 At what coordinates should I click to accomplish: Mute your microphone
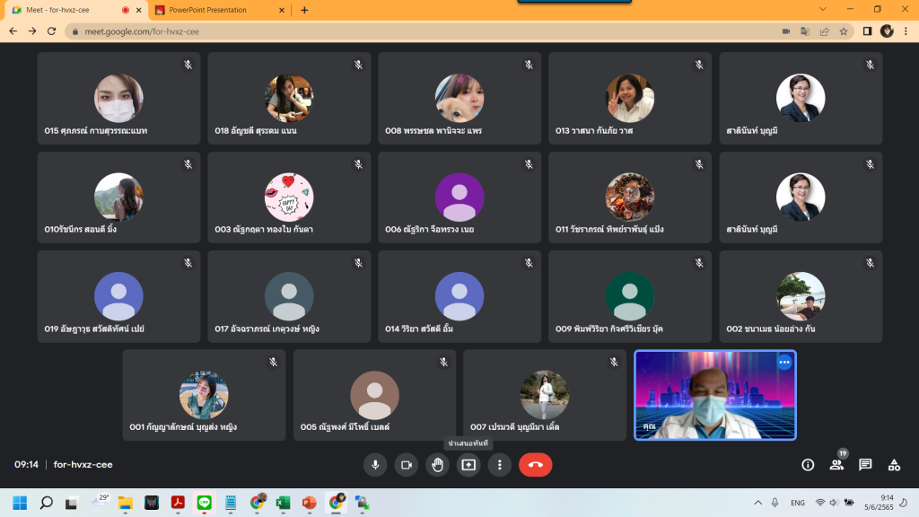[374, 465]
